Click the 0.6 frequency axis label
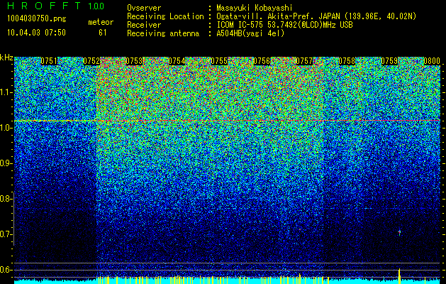The height and width of the screenshot is (284, 446). [6, 270]
